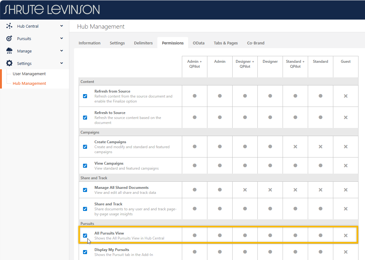This screenshot has height=260, width=365.
Task: Click the Admin + QPilot column header
Action: click(x=194, y=64)
